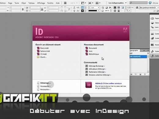Create a new Livre (Book)
The height and width of the screenshot is (119, 159).
tap(91, 51)
